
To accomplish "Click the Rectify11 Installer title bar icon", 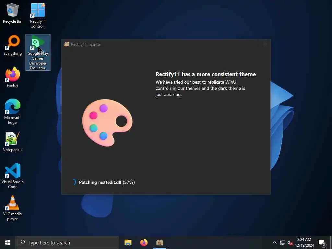I will (x=67, y=44).
